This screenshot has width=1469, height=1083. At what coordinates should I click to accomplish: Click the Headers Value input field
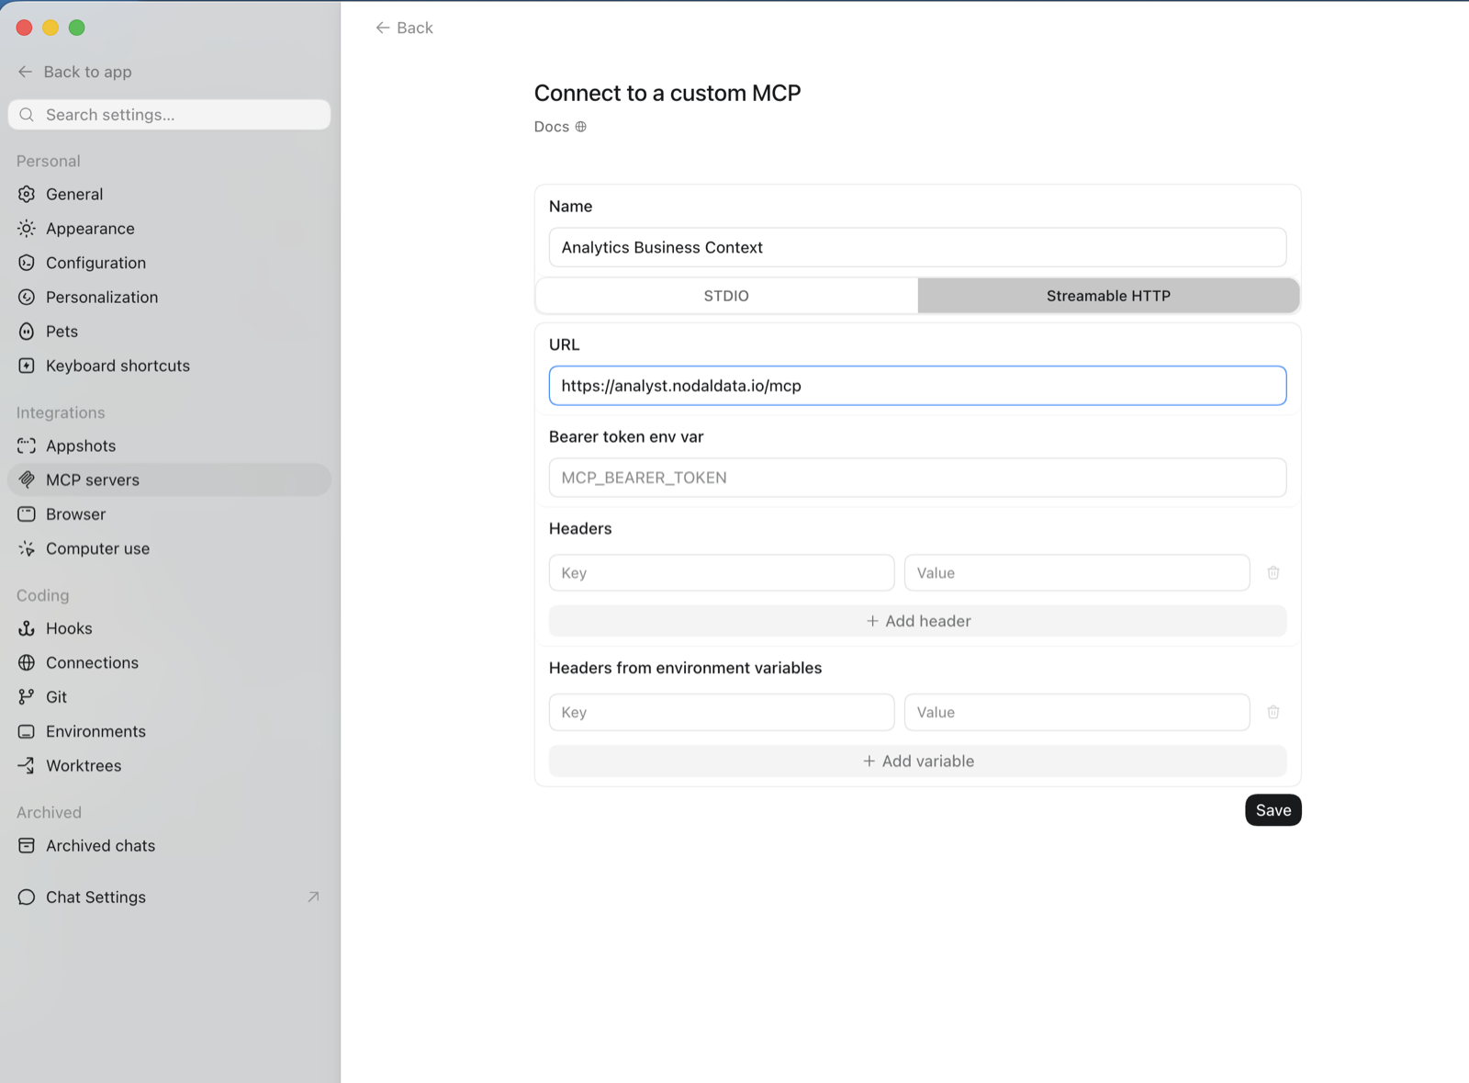point(1077,572)
